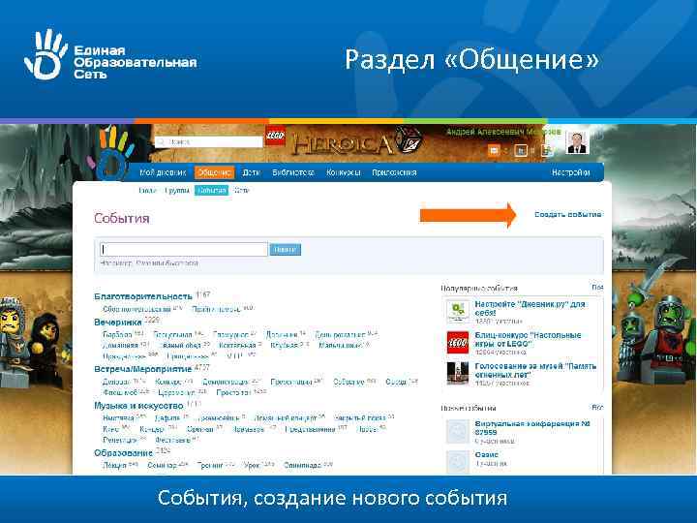Image resolution: width=697 pixels, height=523 pixels.
Task: Open the Флеш-моб subcategory
Action: 120,392
